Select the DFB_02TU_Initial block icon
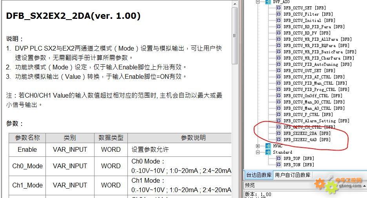 coord(278,20)
